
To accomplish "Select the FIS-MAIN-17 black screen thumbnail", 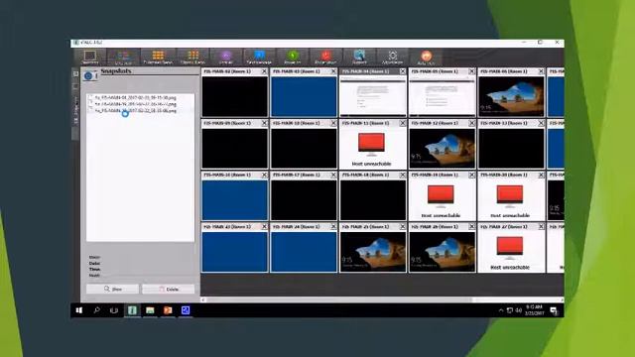I will point(304,200).
